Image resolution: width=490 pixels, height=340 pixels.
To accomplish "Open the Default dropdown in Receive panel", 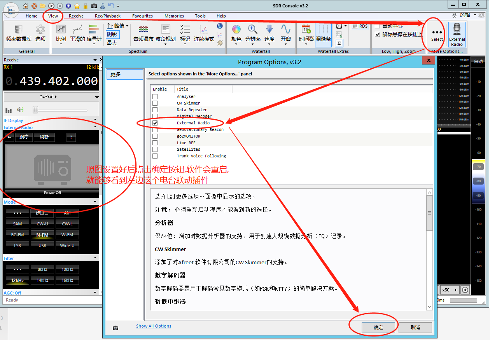I will [x=51, y=97].
